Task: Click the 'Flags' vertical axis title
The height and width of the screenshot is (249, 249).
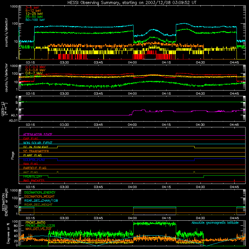Action: pos(12,155)
